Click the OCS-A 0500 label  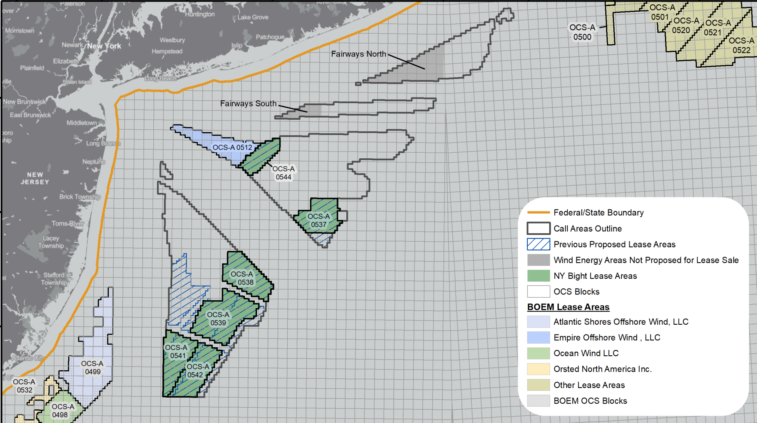(583, 32)
